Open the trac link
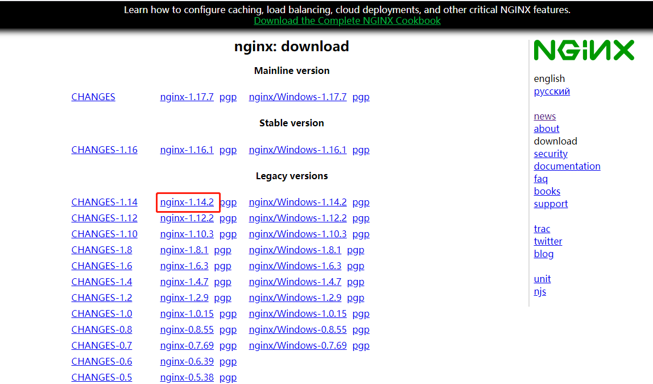The height and width of the screenshot is (384, 653). coord(542,229)
